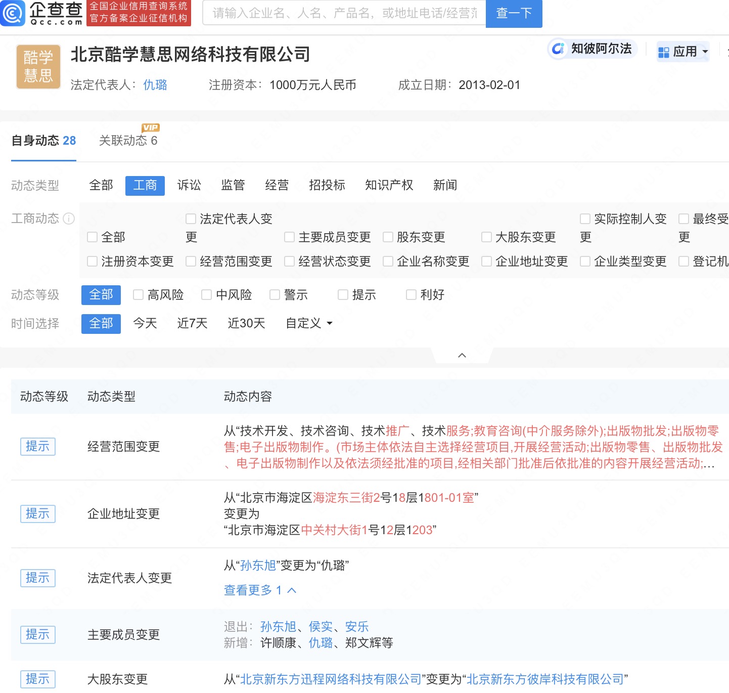Filter by 近7天 time range
Screen dimensions: 729x693
193,323
